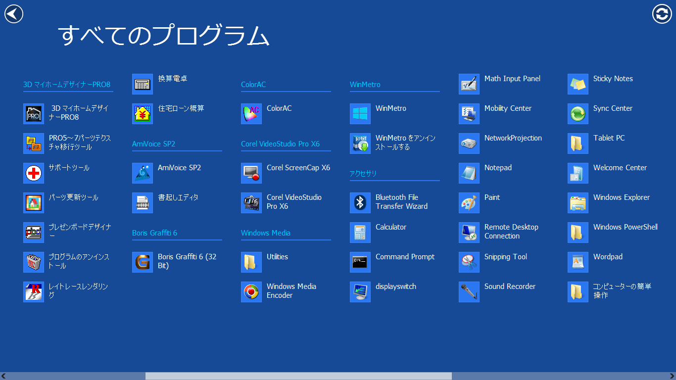Open Bluetooth File Transfer Wizard icon
Image resolution: width=676 pixels, height=380 pixels.
click(360, 203)
